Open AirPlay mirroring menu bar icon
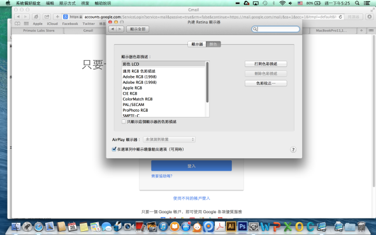 pyautogui.click(x=256, y=3)
